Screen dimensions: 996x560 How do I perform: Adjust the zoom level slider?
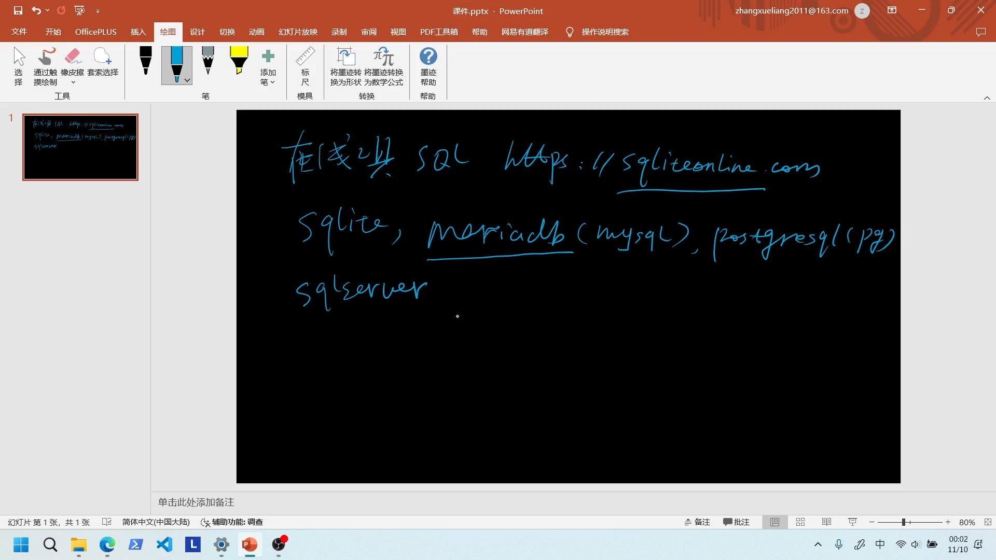click(x=903, y=522)
